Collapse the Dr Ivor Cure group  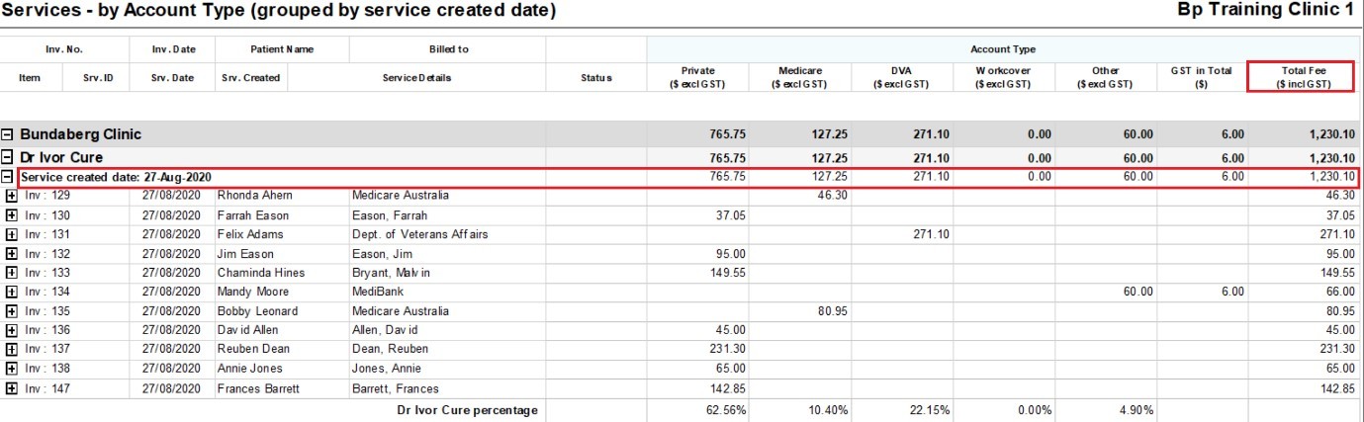click(x=8, y=157)
